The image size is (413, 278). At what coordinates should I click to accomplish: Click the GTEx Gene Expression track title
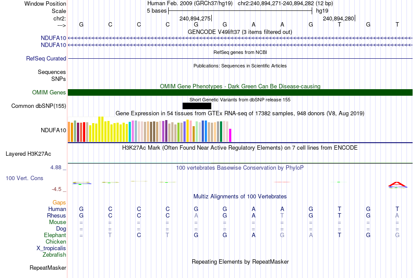[x=240, y=113]
